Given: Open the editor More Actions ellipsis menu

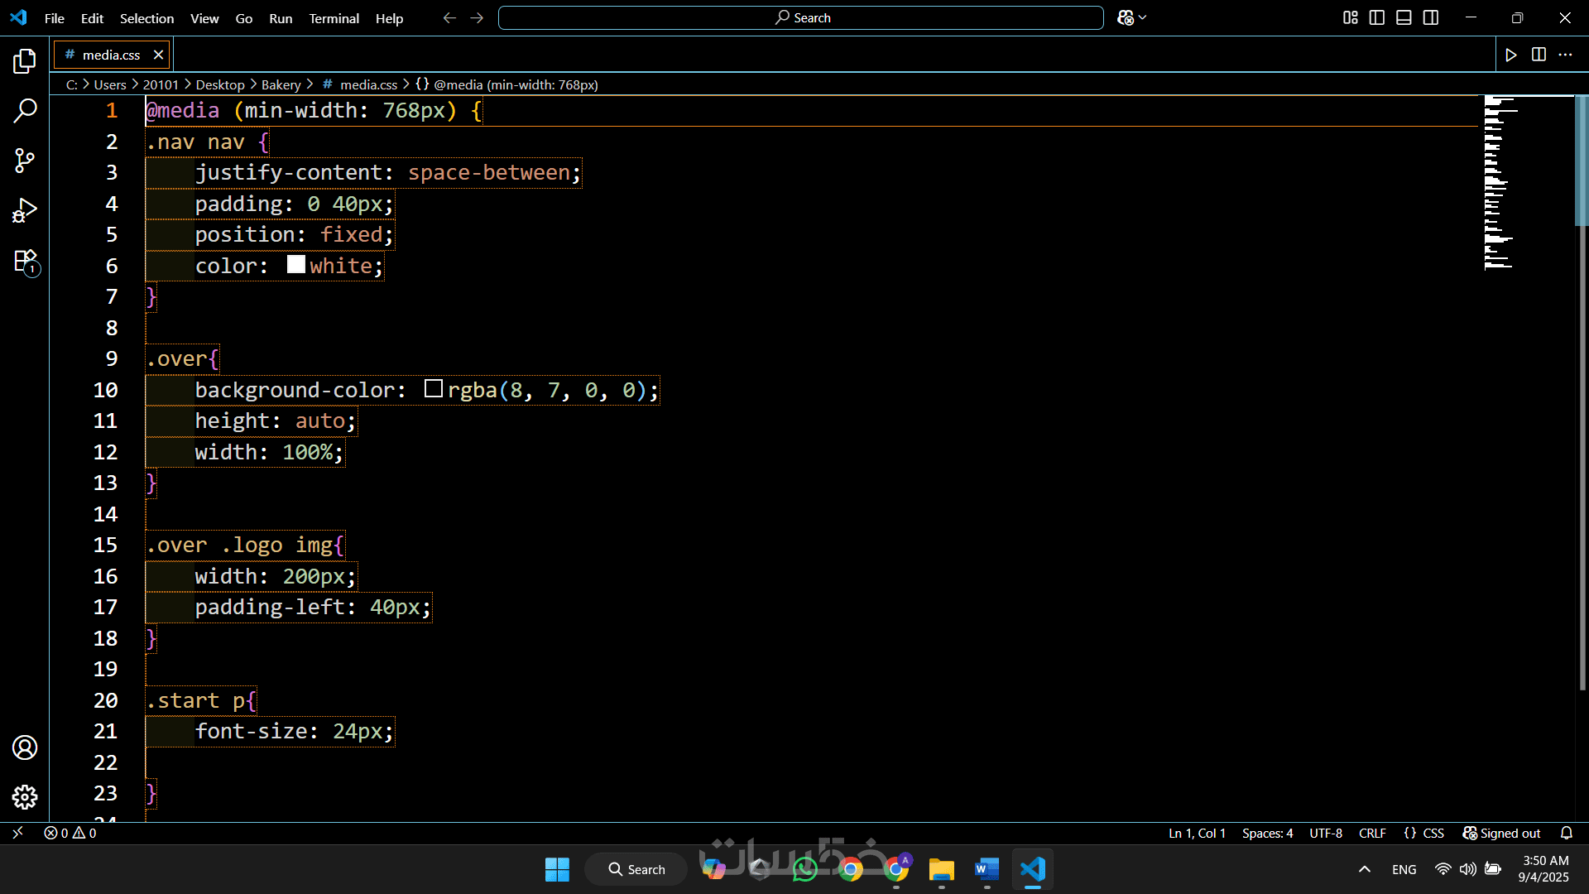Looking at the screenshot, I should tap(1565, 55).
